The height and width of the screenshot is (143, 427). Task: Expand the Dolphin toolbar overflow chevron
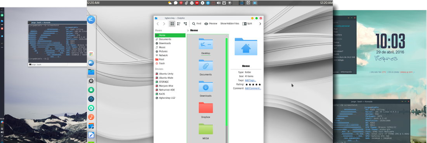[260, 24]
